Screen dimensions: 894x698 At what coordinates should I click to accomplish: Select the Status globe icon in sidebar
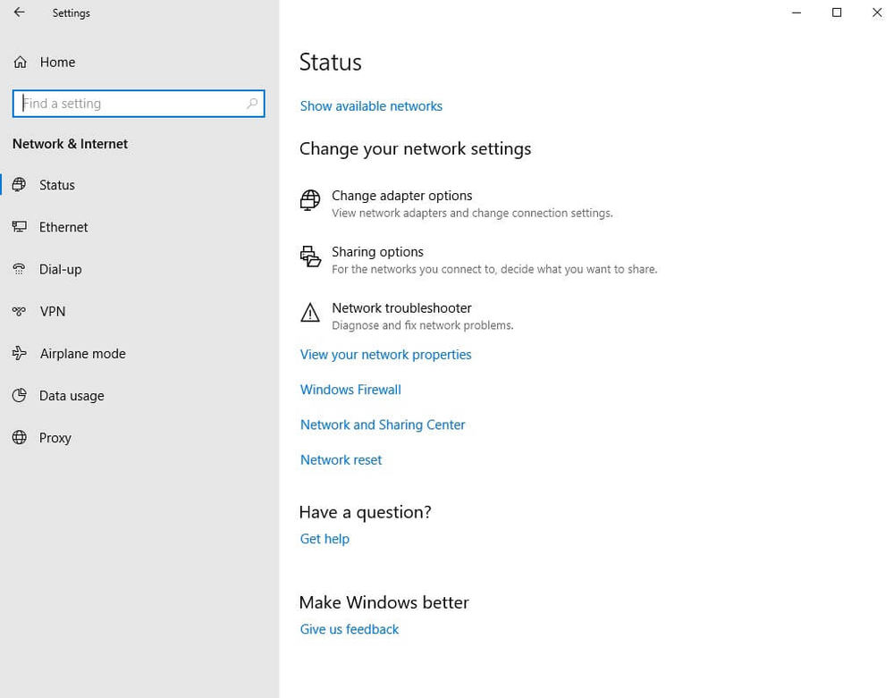(20, 185)
